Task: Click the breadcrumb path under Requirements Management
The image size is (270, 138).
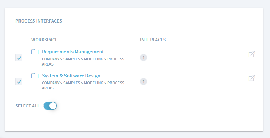Action: (83, 61)
